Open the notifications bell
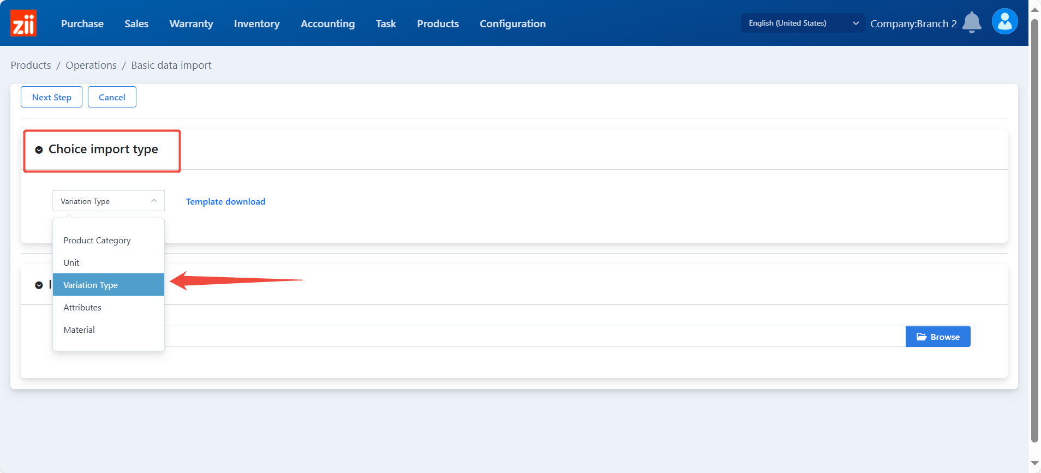The image size is (1041, 473). 972,23
